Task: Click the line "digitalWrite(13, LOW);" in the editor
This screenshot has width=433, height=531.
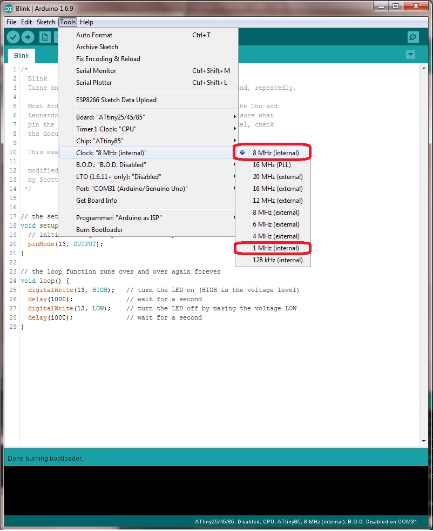Action: [69, 309]
